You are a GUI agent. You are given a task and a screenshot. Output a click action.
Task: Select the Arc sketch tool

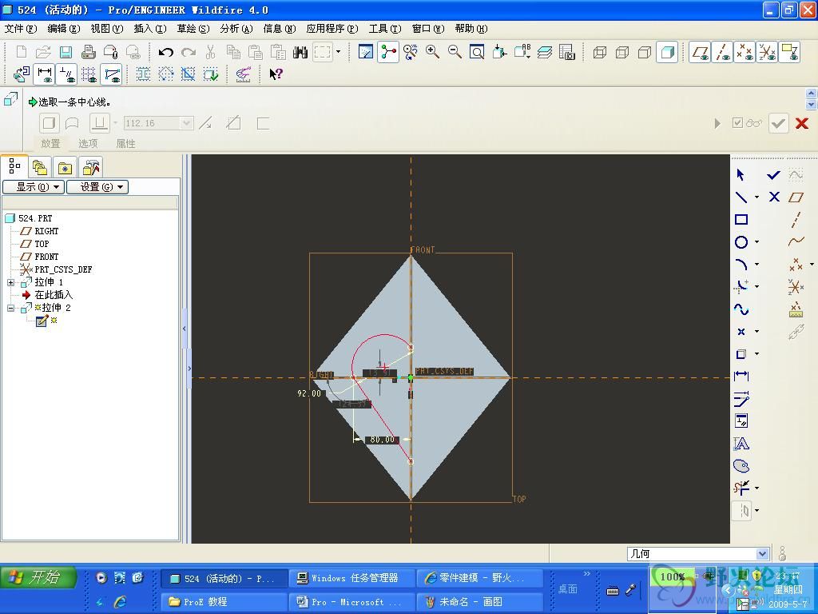tap(741, 264)
